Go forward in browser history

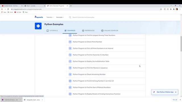point(5,9)
